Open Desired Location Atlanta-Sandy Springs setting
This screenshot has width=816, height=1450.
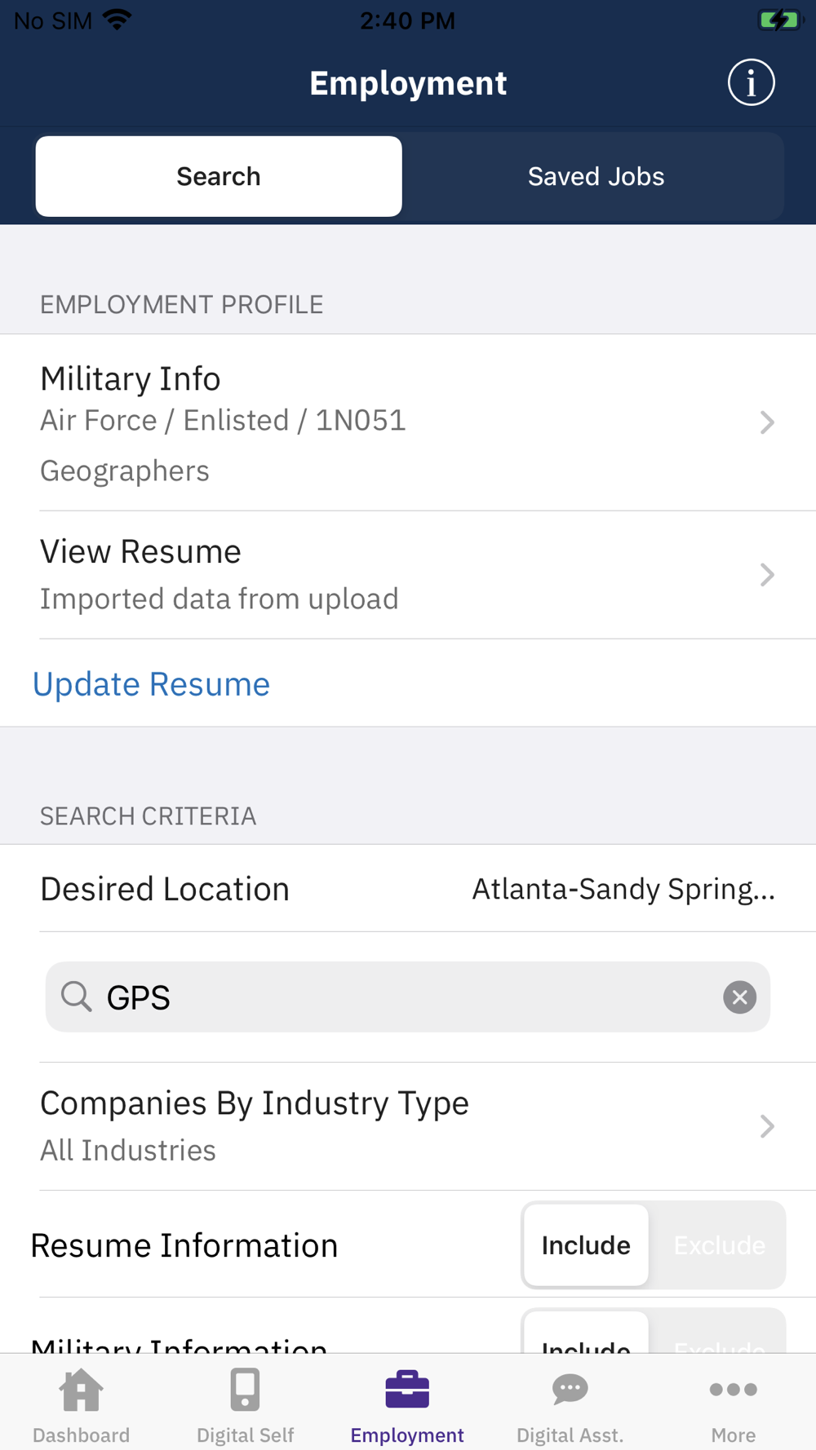pos(408,888)
